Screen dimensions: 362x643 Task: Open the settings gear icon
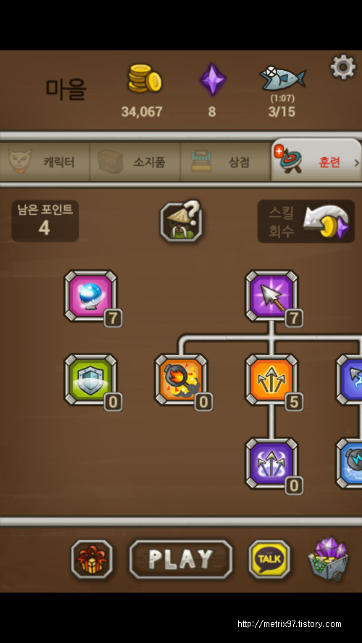(343, 67)
